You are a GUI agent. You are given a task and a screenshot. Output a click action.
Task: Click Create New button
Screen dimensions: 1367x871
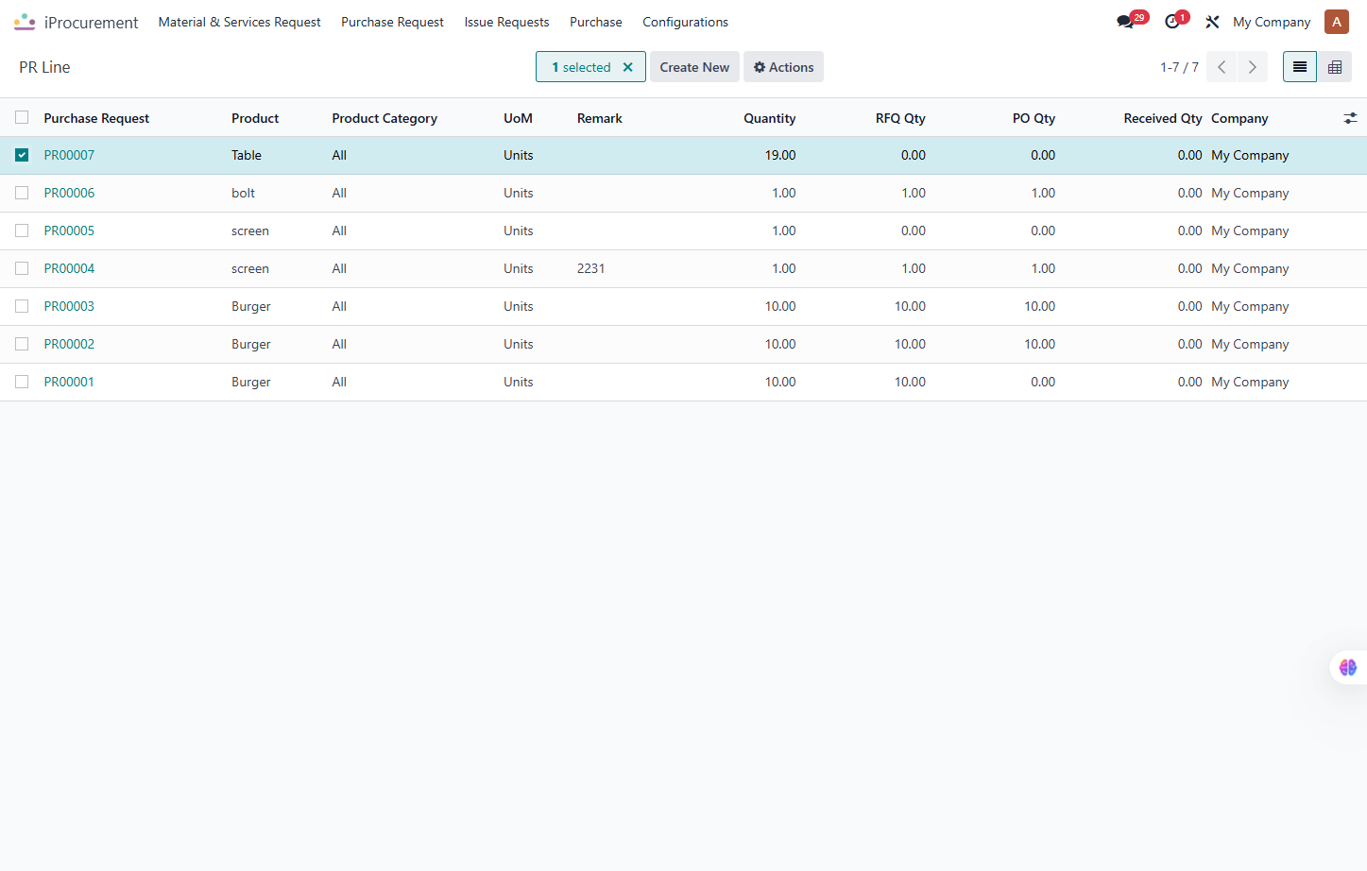[694, 67]
